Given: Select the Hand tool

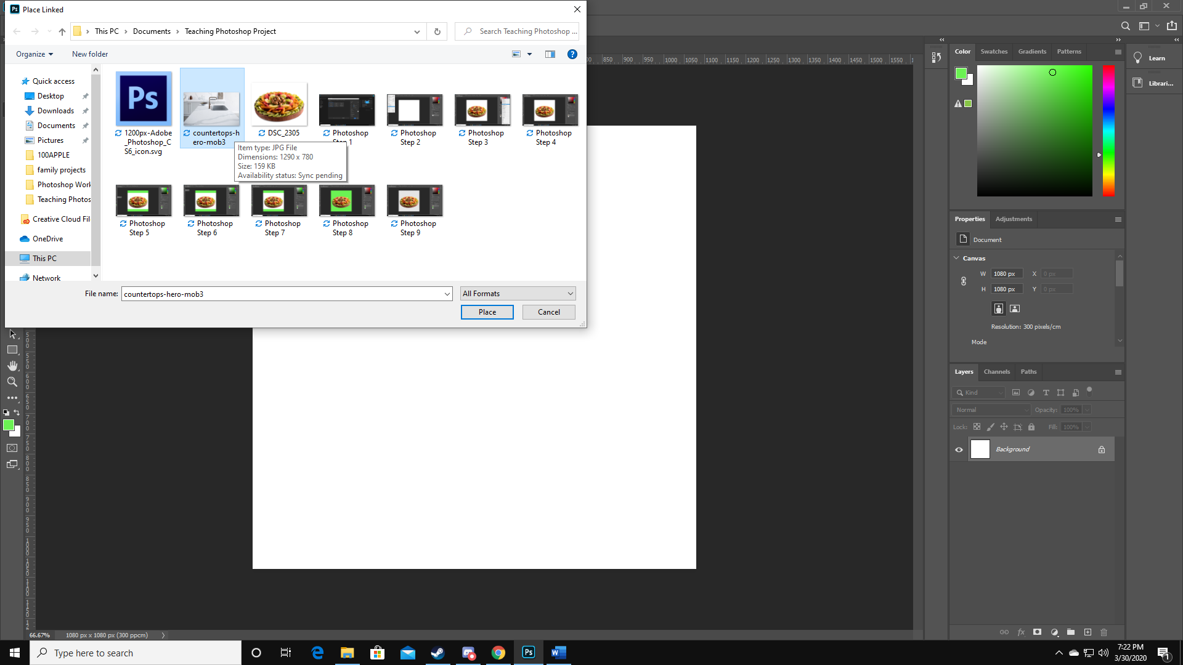Looking at the screenshot, I should click(x=12, y=365).
